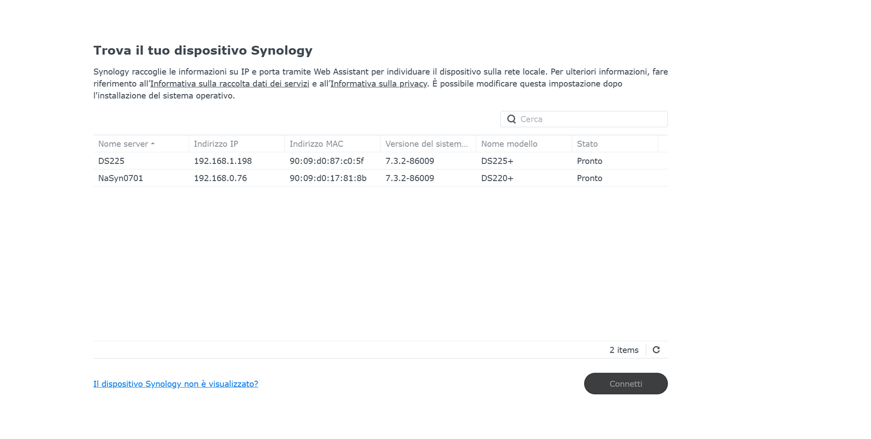
Task: Click version 7.3.2-86009 in NaSyn0701 row
Action: (410, 178)
